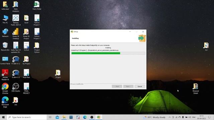Image resolution: width=214 pixels, height=120 pixels.
Task: Open the Personal Detail folder
Action: coord(196,89)
